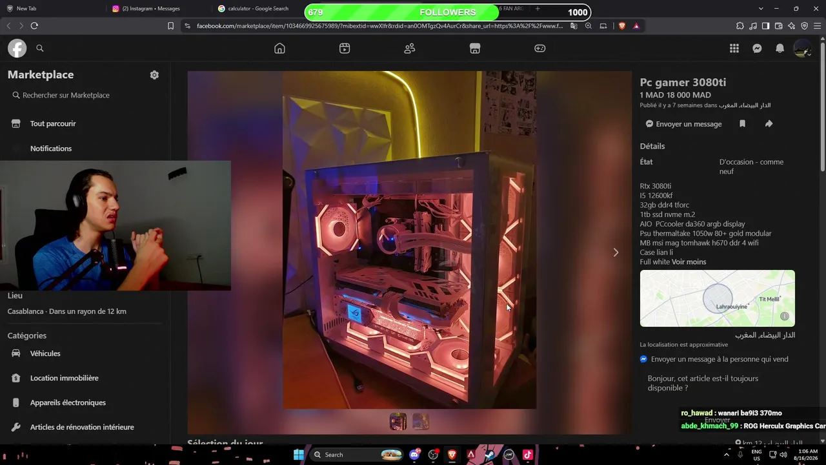Click the taskbar Search box

point(357,455)
